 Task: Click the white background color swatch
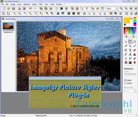[x=131, y=24]
